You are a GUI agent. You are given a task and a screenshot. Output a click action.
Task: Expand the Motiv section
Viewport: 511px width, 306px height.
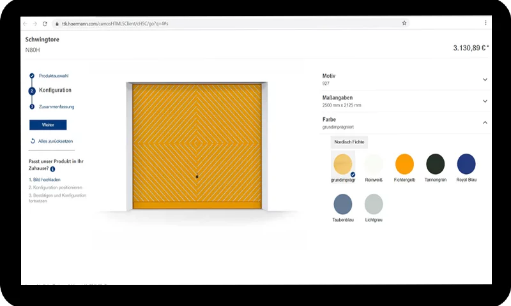click(x=485, y=80)
